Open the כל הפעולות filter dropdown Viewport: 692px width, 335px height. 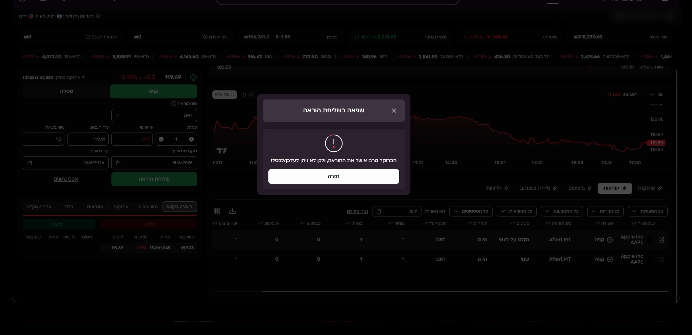[x=648, y=211]
